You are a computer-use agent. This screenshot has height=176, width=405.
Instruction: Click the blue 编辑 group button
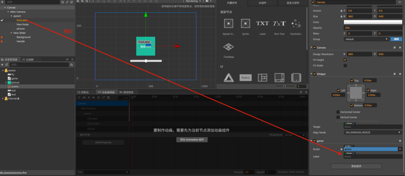396,39
